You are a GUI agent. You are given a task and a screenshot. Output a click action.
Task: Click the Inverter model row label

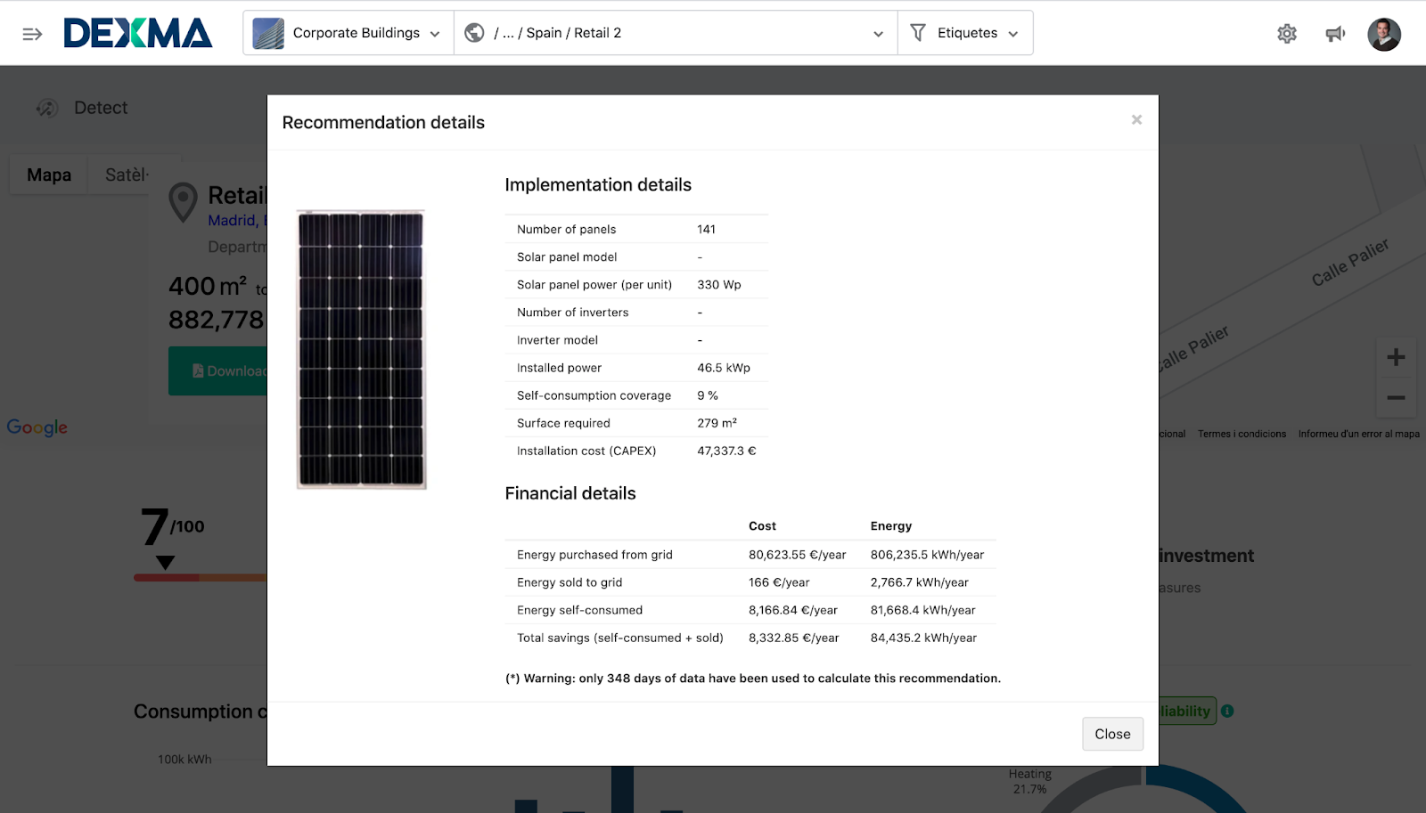(557, 339)
